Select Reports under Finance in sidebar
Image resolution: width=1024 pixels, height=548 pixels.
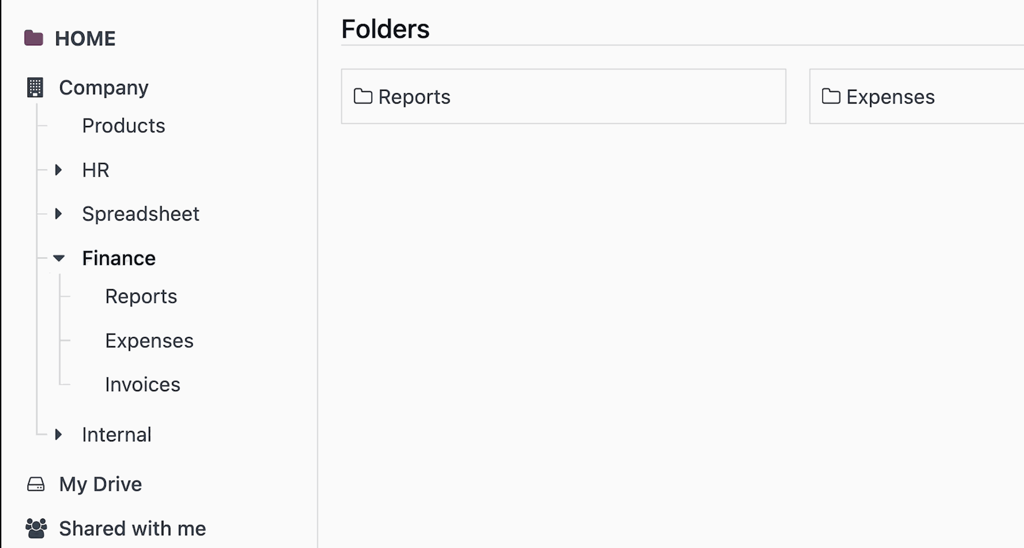141,297
